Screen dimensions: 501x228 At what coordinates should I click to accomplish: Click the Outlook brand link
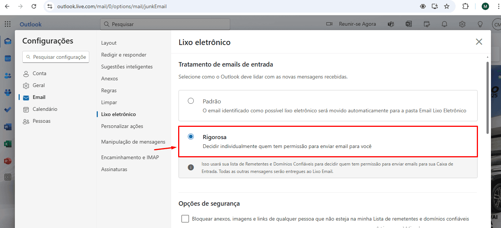tap(30, 24)
